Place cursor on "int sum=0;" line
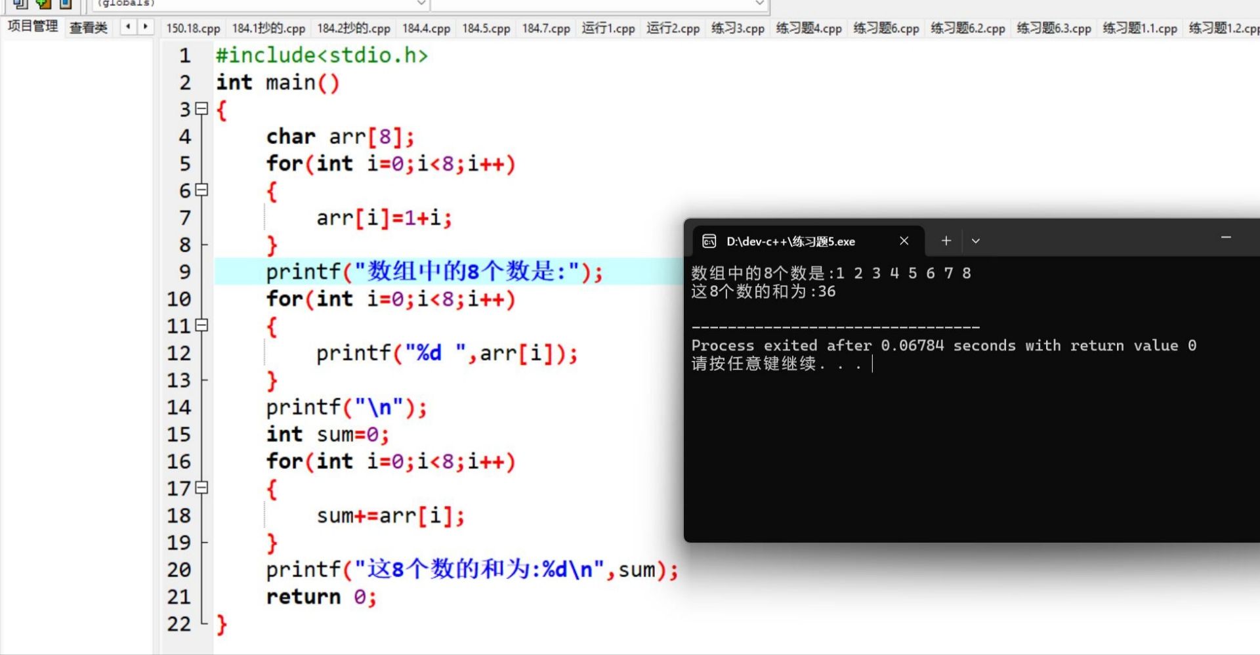This screenshot has height=655, width=1260. click(327, 434)
